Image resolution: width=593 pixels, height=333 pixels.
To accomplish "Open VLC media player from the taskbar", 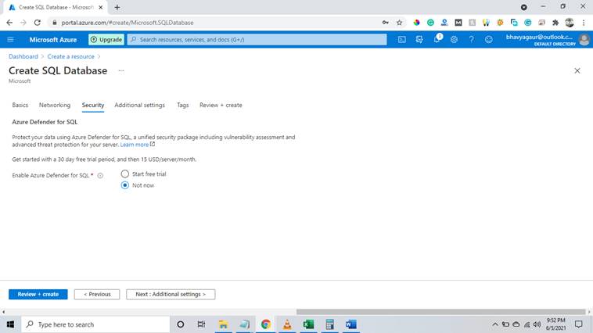I will click(287, 324).
